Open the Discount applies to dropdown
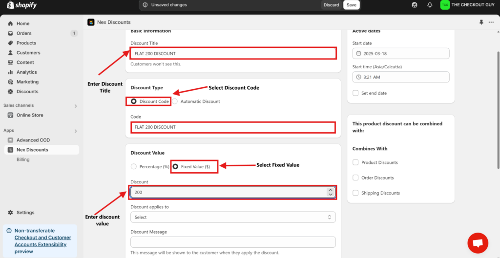 pyautogui.click(x=233, y=217)
